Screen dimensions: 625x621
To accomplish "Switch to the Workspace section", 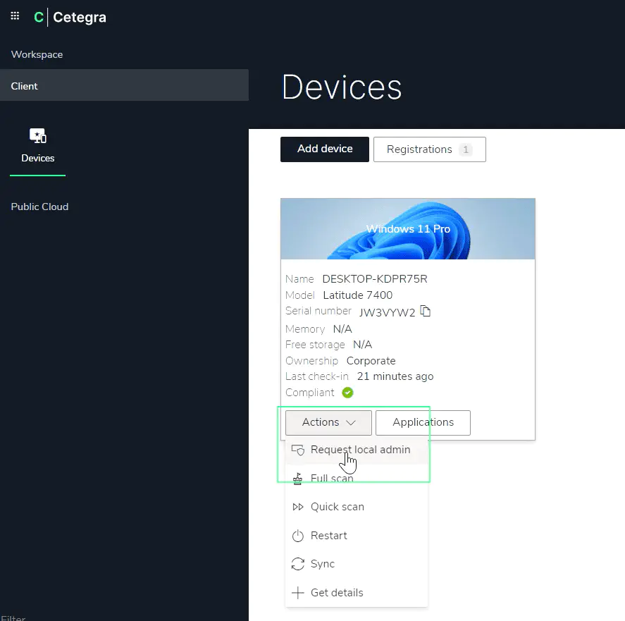I will [x=37, y=54].
